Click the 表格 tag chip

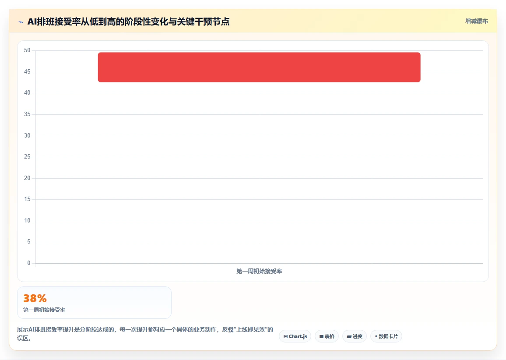[327, 336]
